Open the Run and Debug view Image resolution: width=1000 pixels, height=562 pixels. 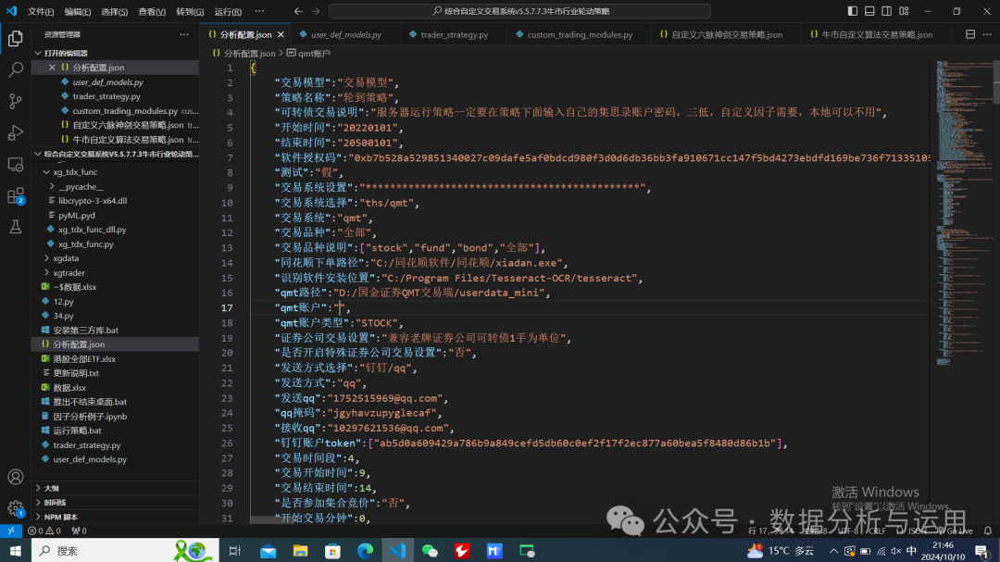click(16, 132)
